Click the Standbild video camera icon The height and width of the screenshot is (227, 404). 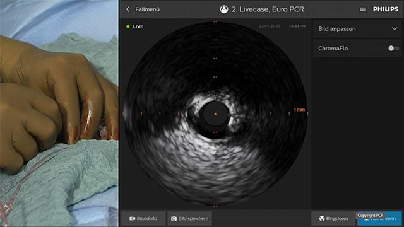click(x=132, y=219)
